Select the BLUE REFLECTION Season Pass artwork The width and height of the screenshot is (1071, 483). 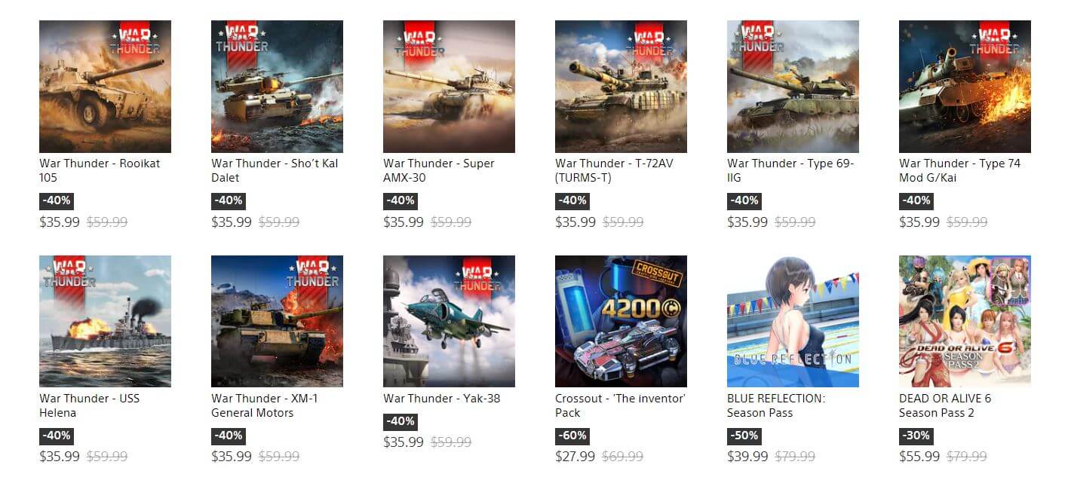click(x=793, y=322)
